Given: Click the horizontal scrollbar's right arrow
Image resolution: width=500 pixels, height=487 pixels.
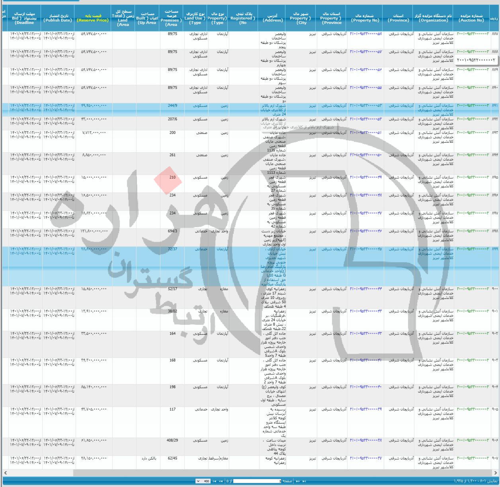Looking at the screenshot, I should coord(495,473).
